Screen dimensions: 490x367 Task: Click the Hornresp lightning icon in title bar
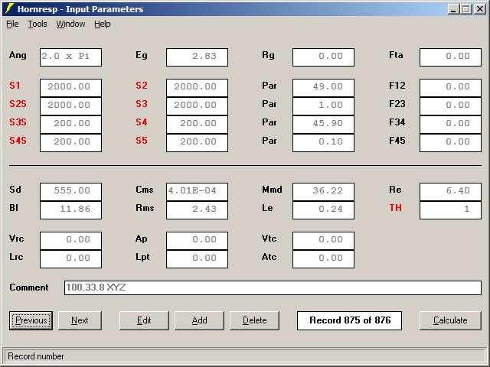pyautogui.click(x=8, y=9)
